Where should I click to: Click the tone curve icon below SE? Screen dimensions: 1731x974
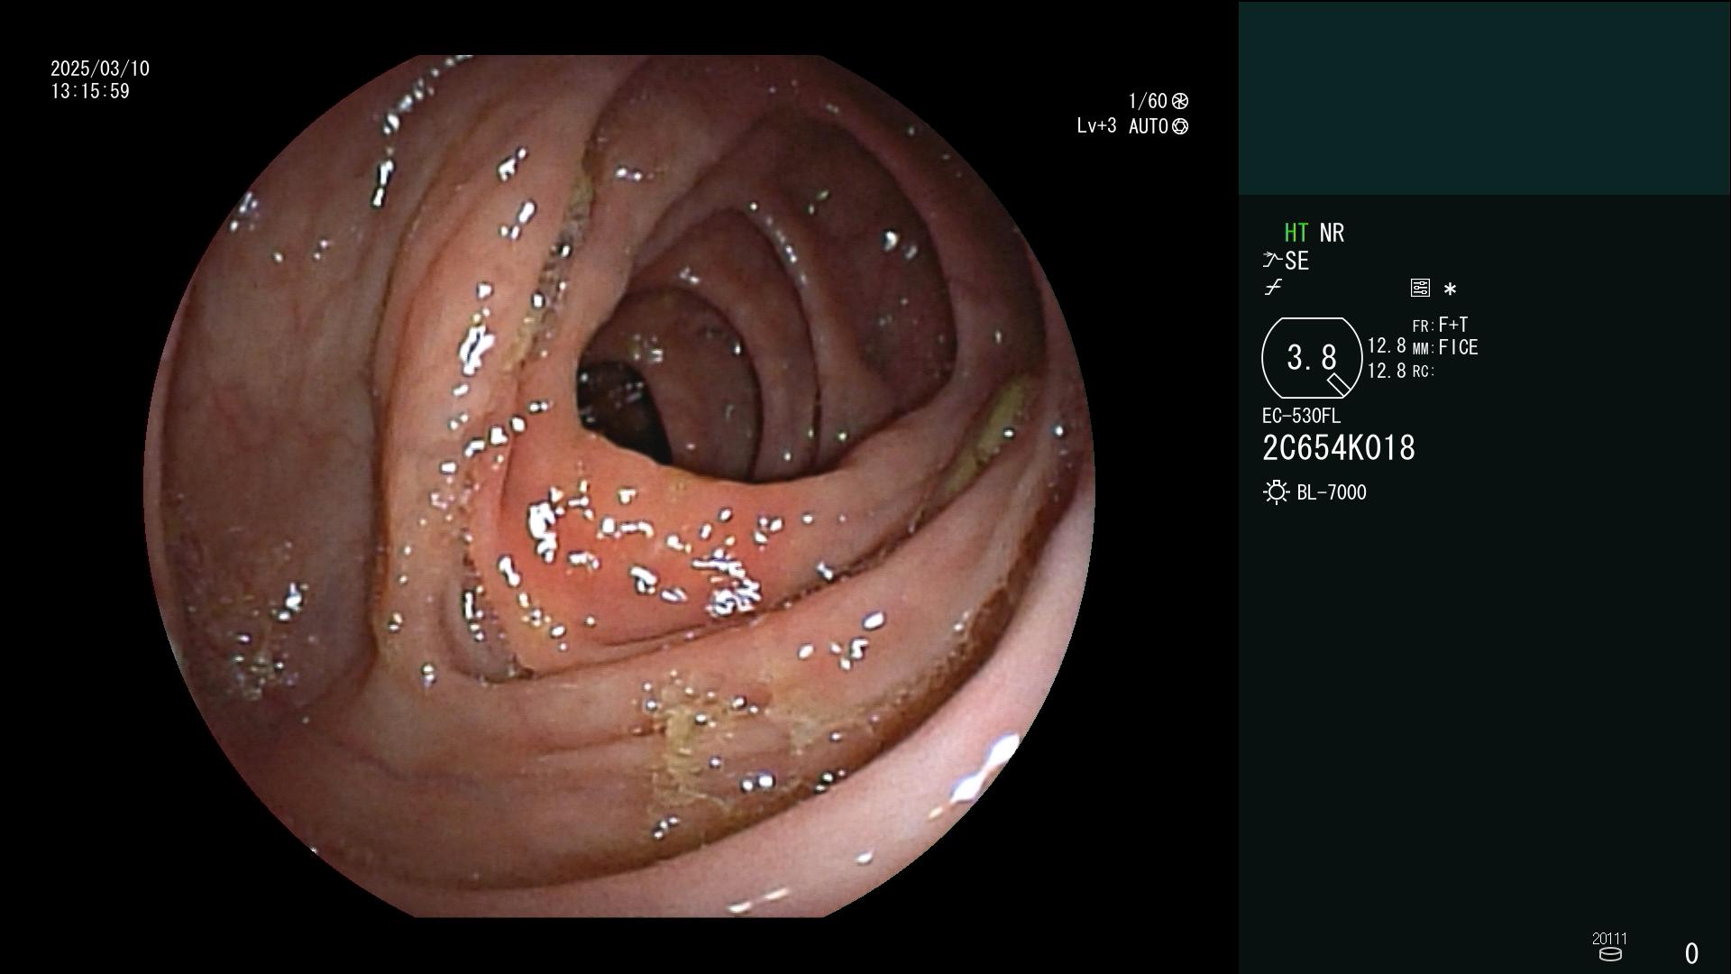[x=1273, y=288]
